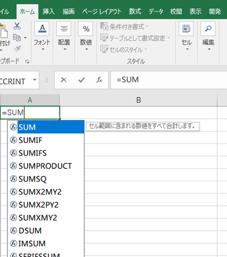Switch to the 開発 tab
This screenshot has height=257, width=227.
215,11
